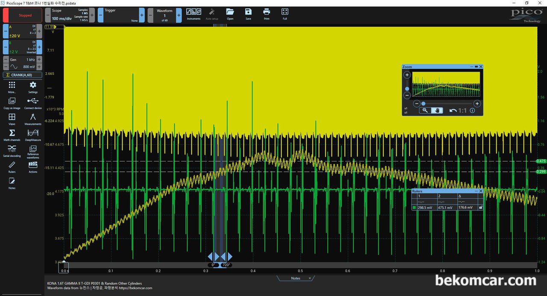Click the Trigger plus button
The image size is (547, 296).
143,15
